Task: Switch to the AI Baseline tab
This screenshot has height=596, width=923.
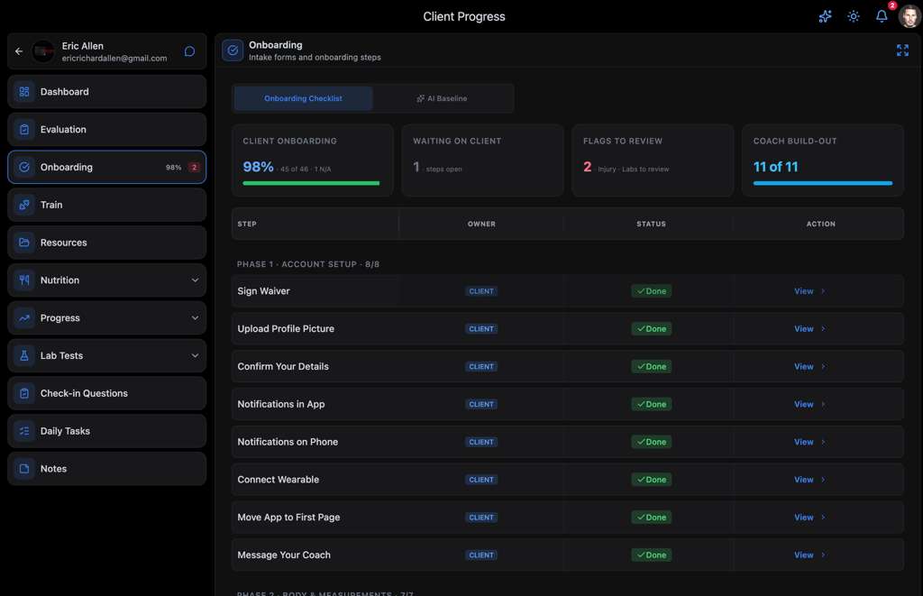Action: 442,98
